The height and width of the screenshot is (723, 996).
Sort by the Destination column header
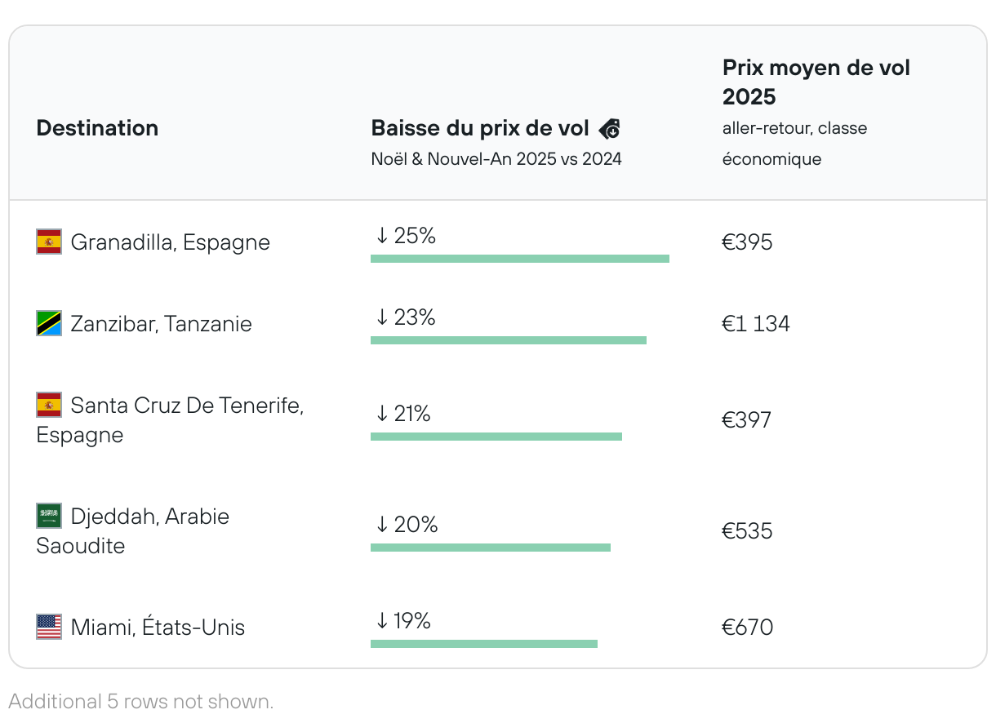(x=97, y=128)
